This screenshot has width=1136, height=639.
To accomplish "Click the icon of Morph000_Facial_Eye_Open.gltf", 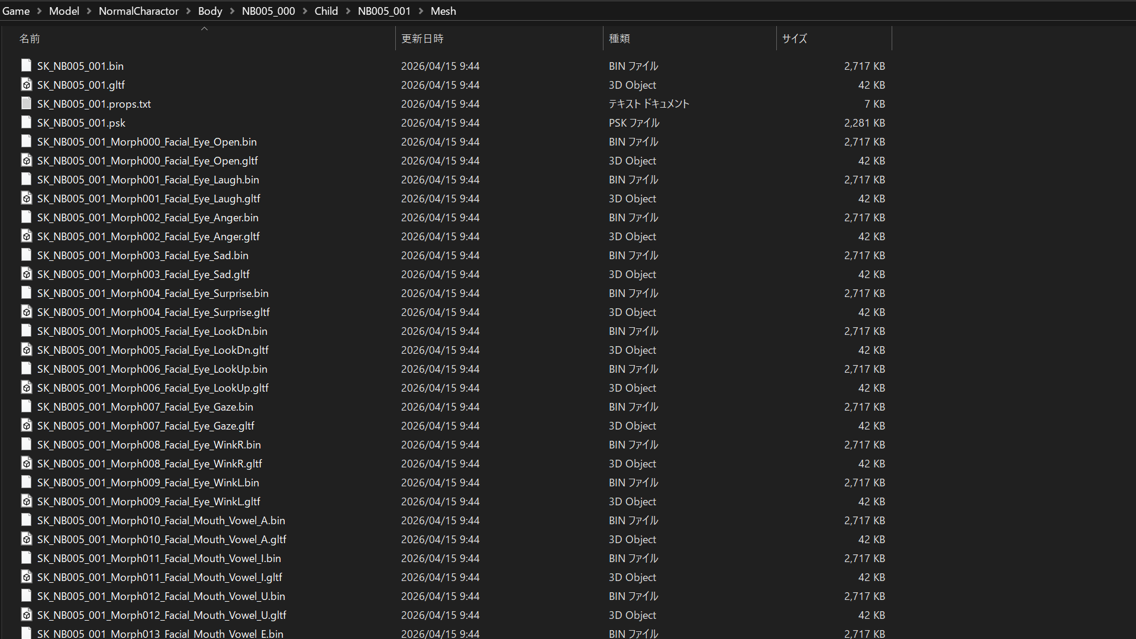I will pyautogui.click(x=26, y=160).
